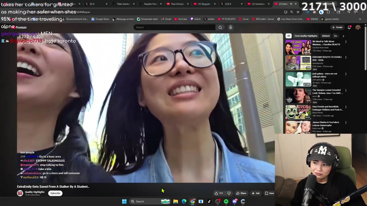Open the twitch bookmark
This screenshot has height=206, width=367.
(195, 19)
